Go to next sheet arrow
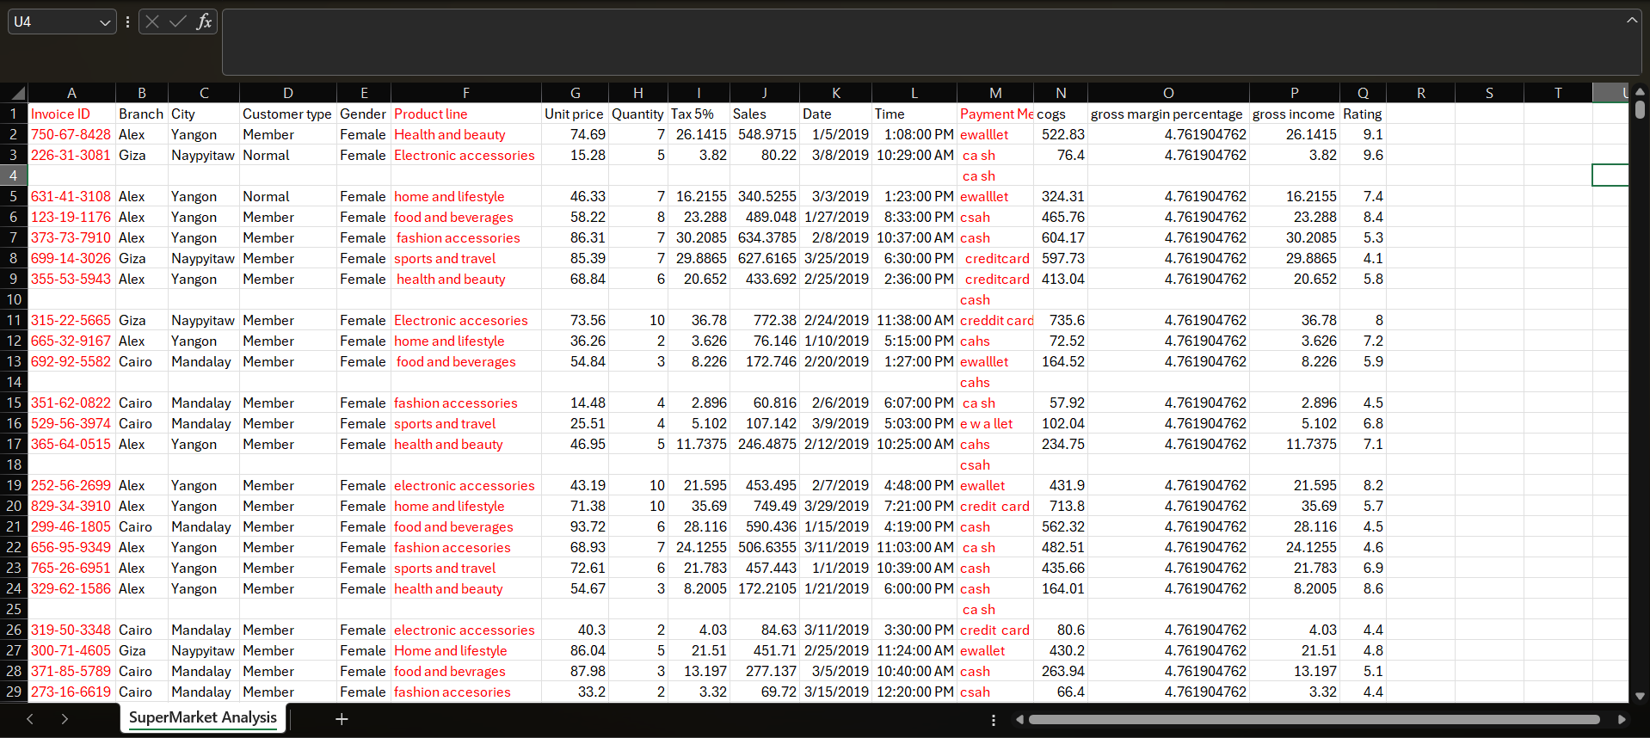This screenshot has height=738, width=1650. tap(65, 719)
